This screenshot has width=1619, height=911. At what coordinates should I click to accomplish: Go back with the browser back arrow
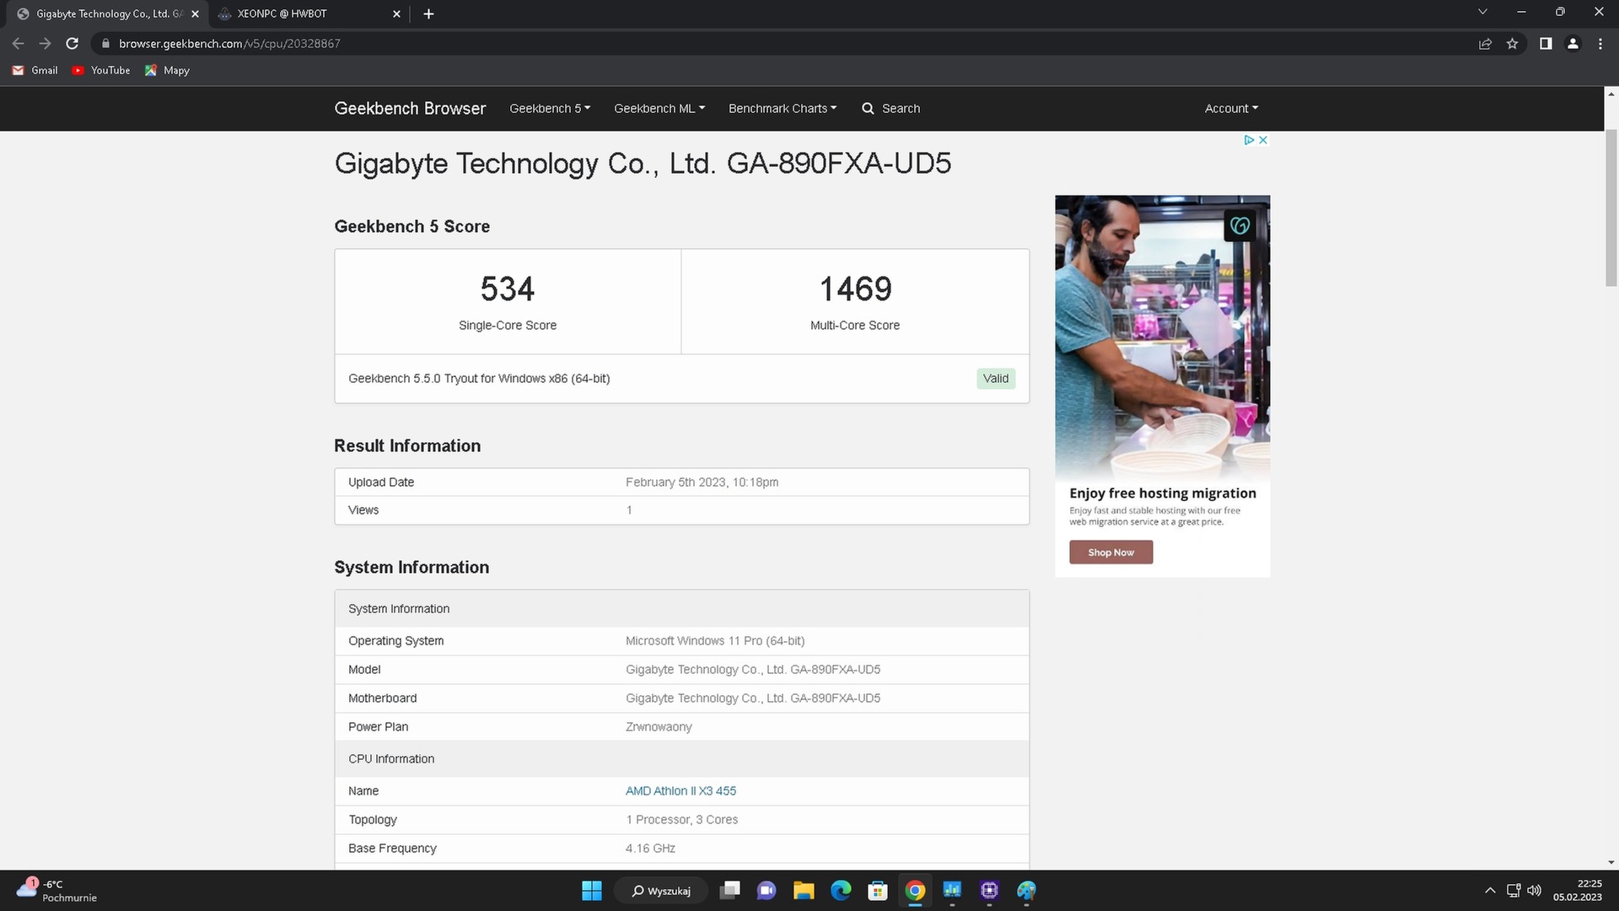pyautogui.click(x=18, y=44)
